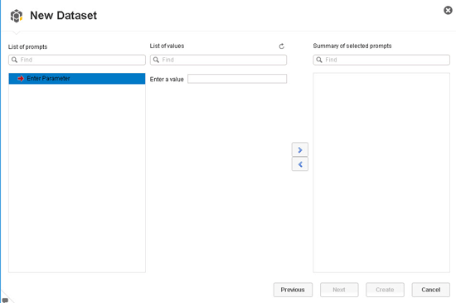456x303 pixels.
Task: Close the New Dataset dialog
Action: 448,11
